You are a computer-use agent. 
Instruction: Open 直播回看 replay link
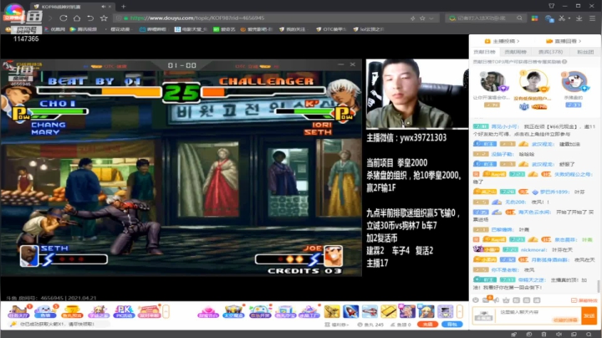coord(564,41)
